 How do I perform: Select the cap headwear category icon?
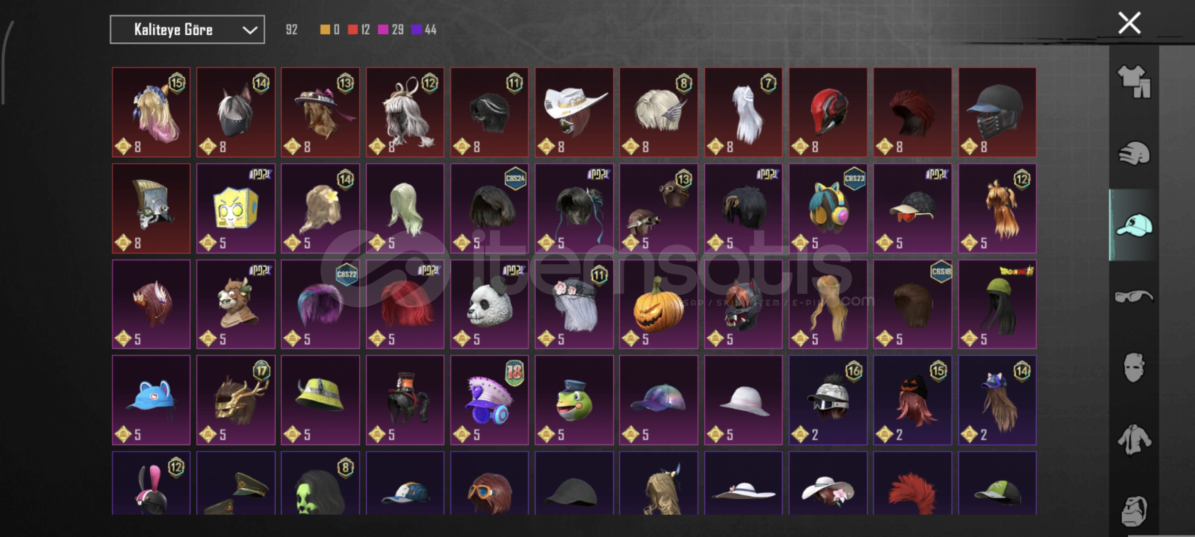[x=1134, y=225]
